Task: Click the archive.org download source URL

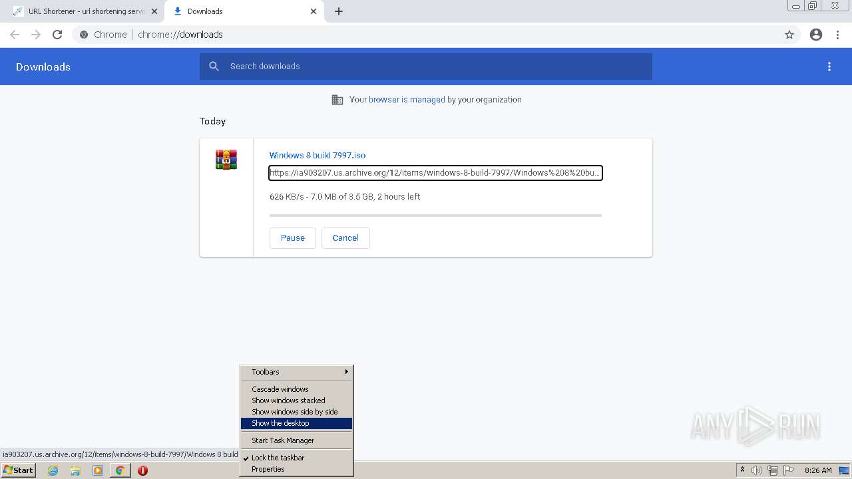Action: pos(435,173)
